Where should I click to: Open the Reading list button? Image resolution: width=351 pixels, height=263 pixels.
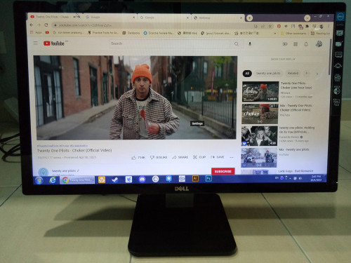point(320,34)
